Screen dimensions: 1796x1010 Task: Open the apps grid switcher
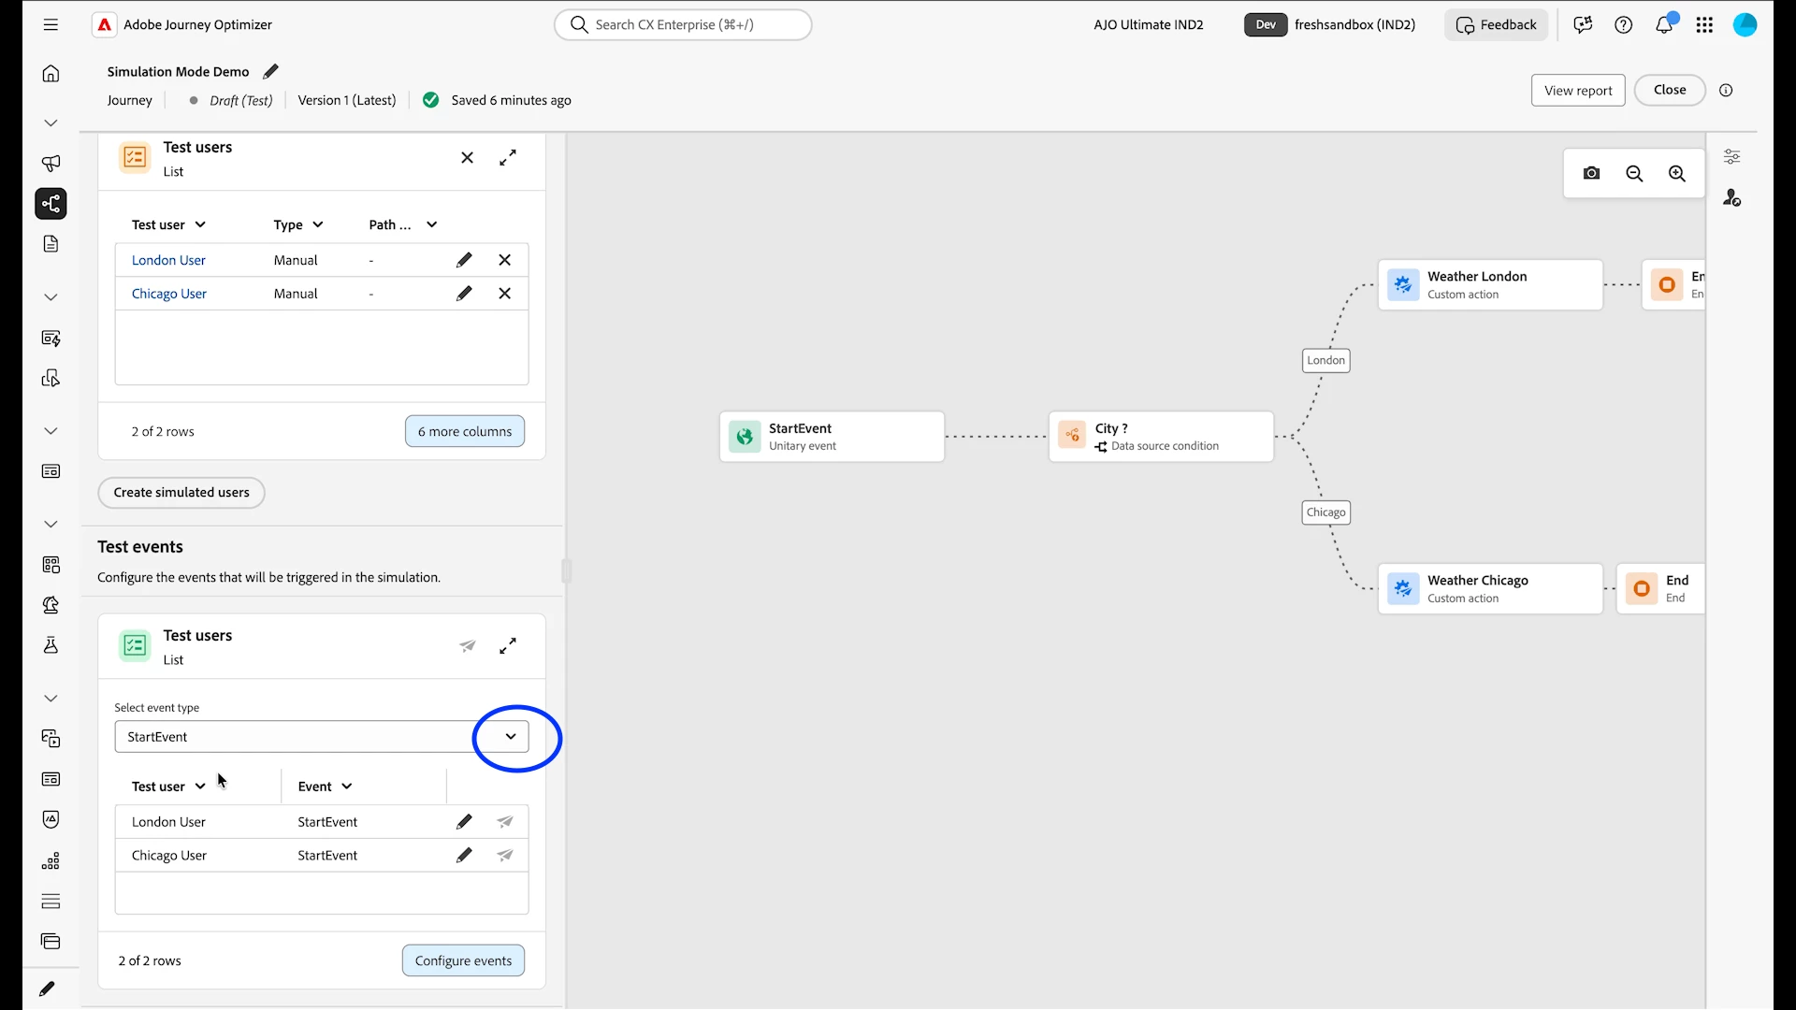coord(1704,25)
